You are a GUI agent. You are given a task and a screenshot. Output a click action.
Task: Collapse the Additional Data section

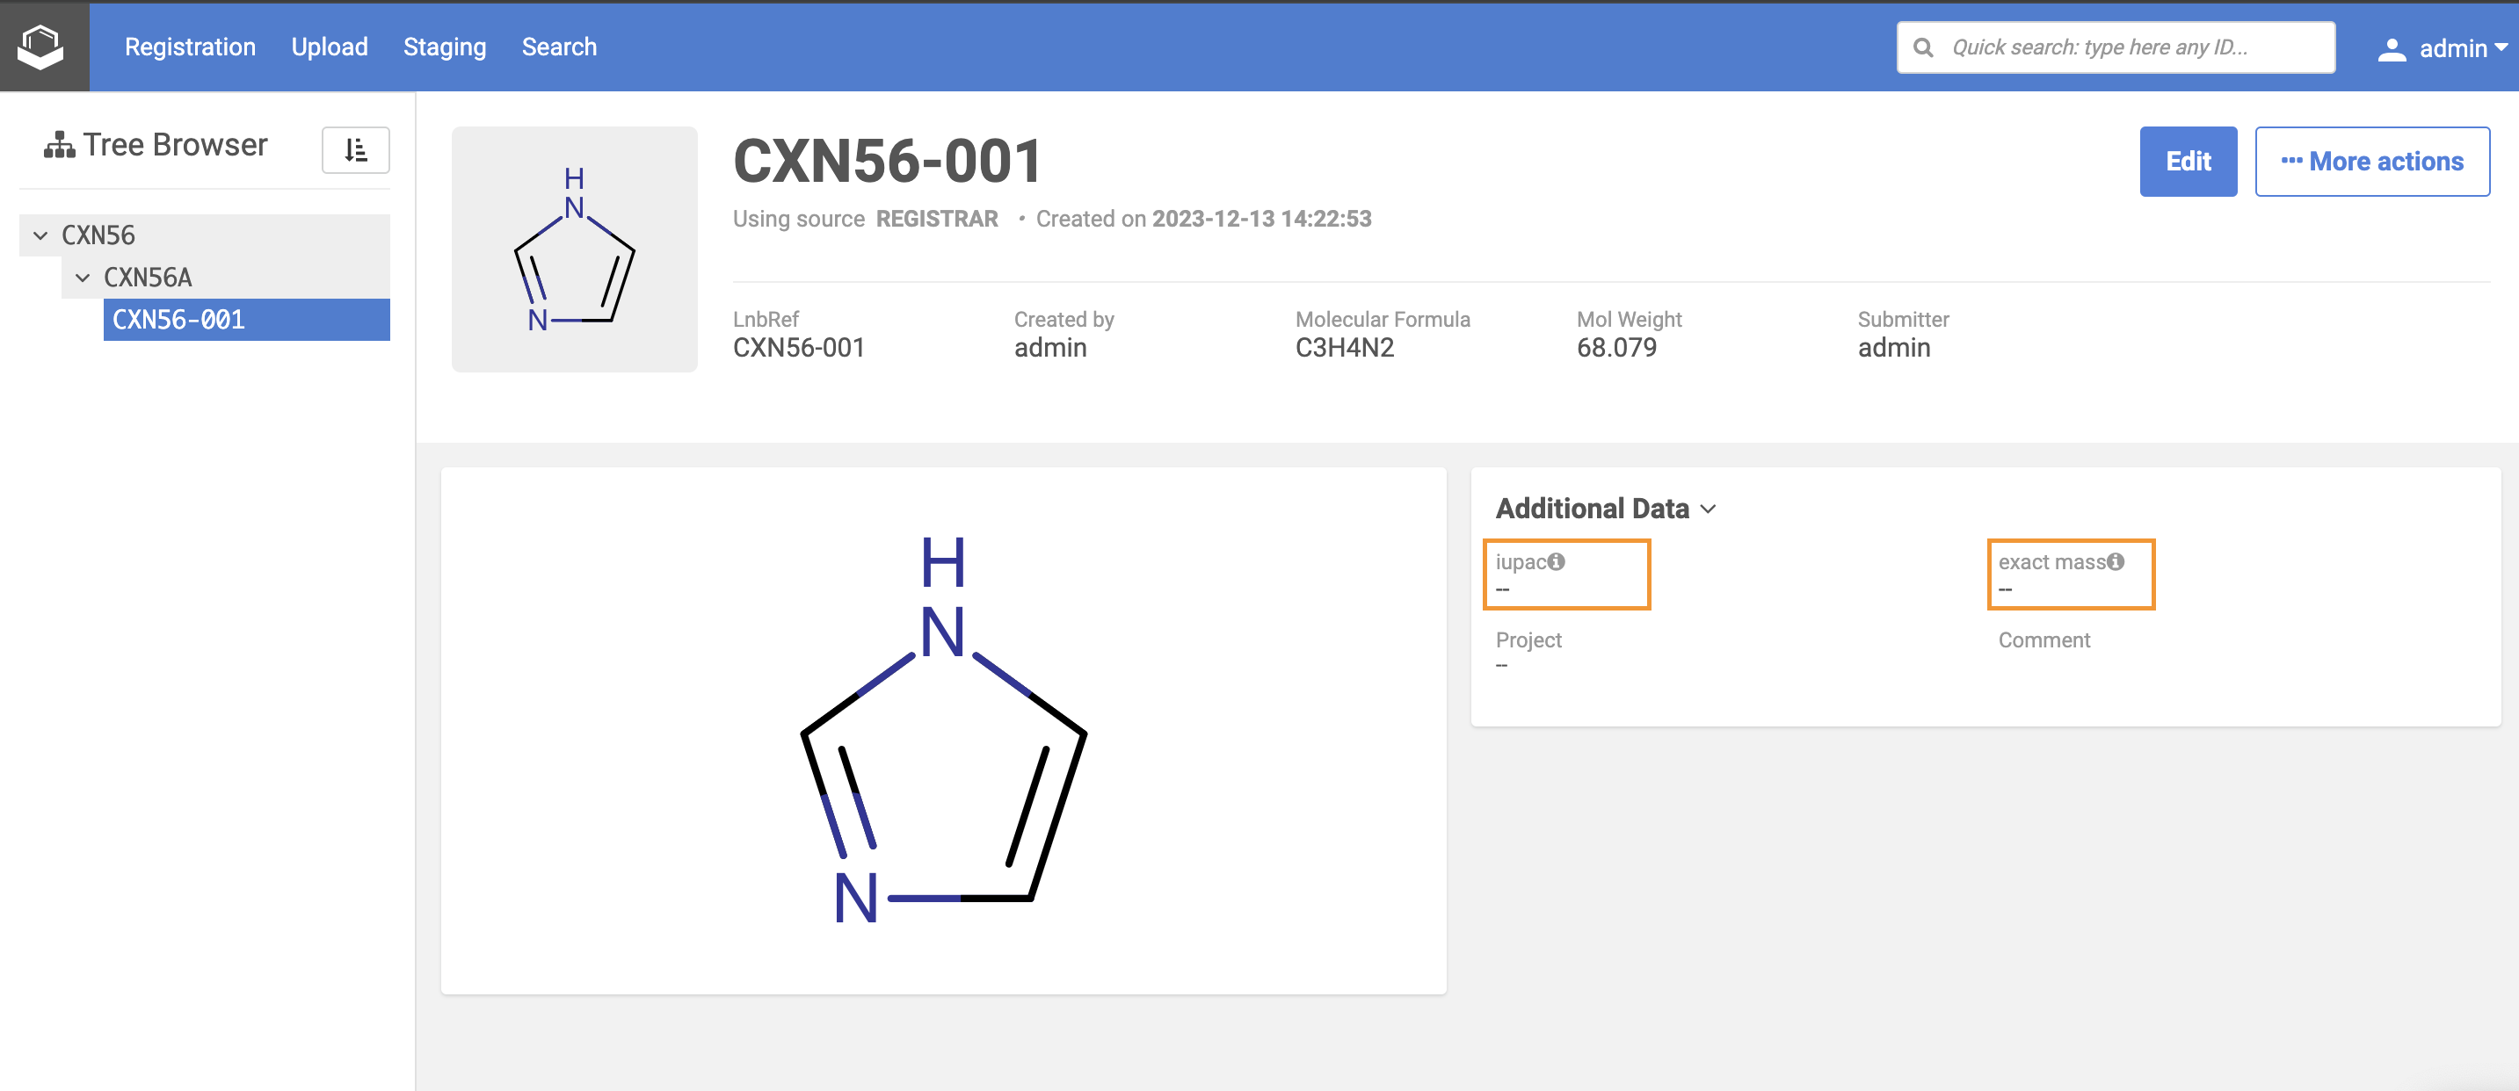pos(1709,509)
